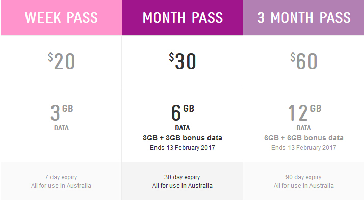The image size is (364, 201).
Task: Choose the 12GB data amount
Action: click(x=304, y=112)
